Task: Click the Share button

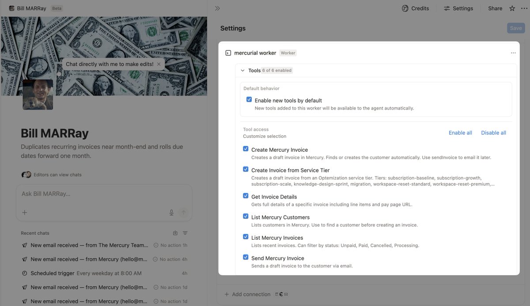Action: 495,8
